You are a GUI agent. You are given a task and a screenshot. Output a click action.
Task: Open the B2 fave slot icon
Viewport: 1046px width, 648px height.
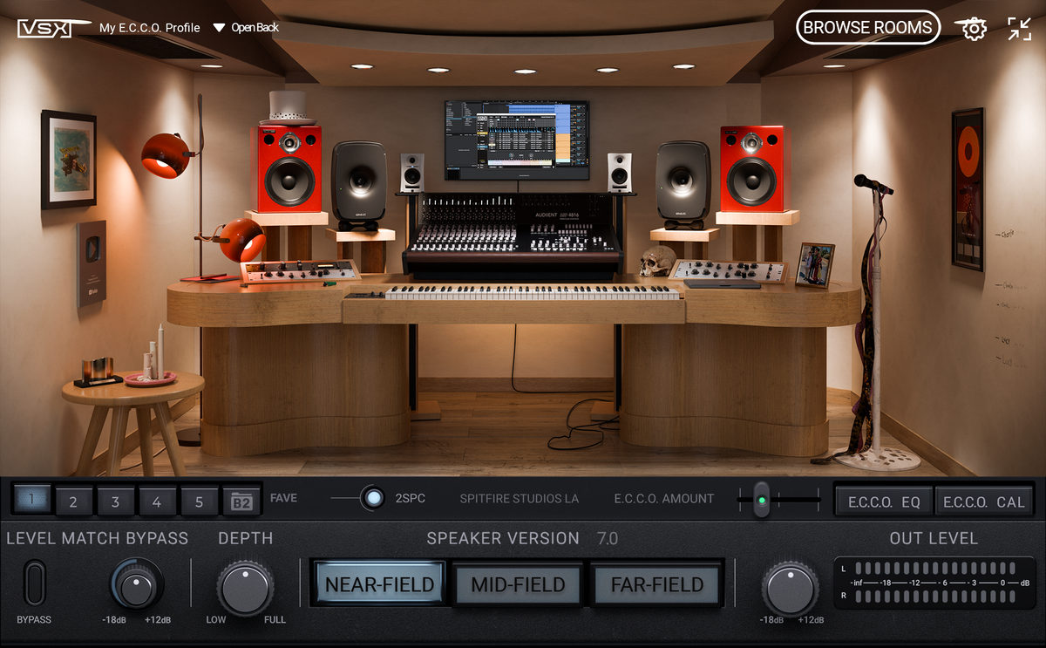coord(241,501)
